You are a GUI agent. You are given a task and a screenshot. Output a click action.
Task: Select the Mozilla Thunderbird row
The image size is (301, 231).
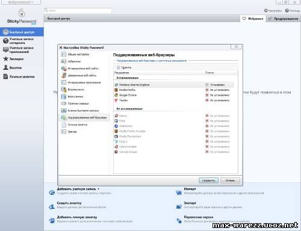coord(174,137)
